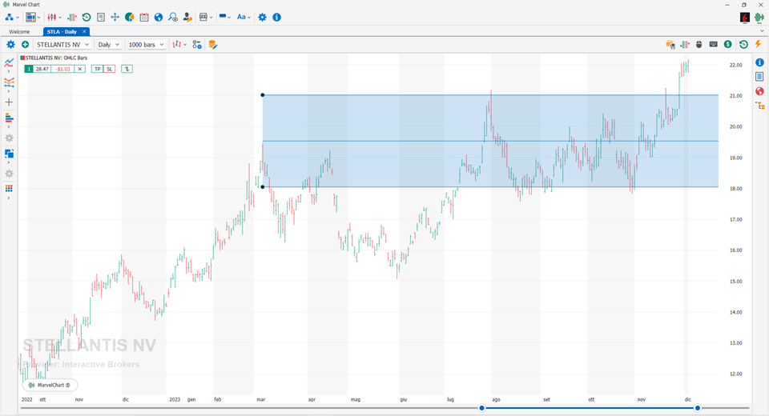The width and height of the screenshot is (769, 416).
Task: Open the history clock icon in main toolbar
Action: coord(87,17)
